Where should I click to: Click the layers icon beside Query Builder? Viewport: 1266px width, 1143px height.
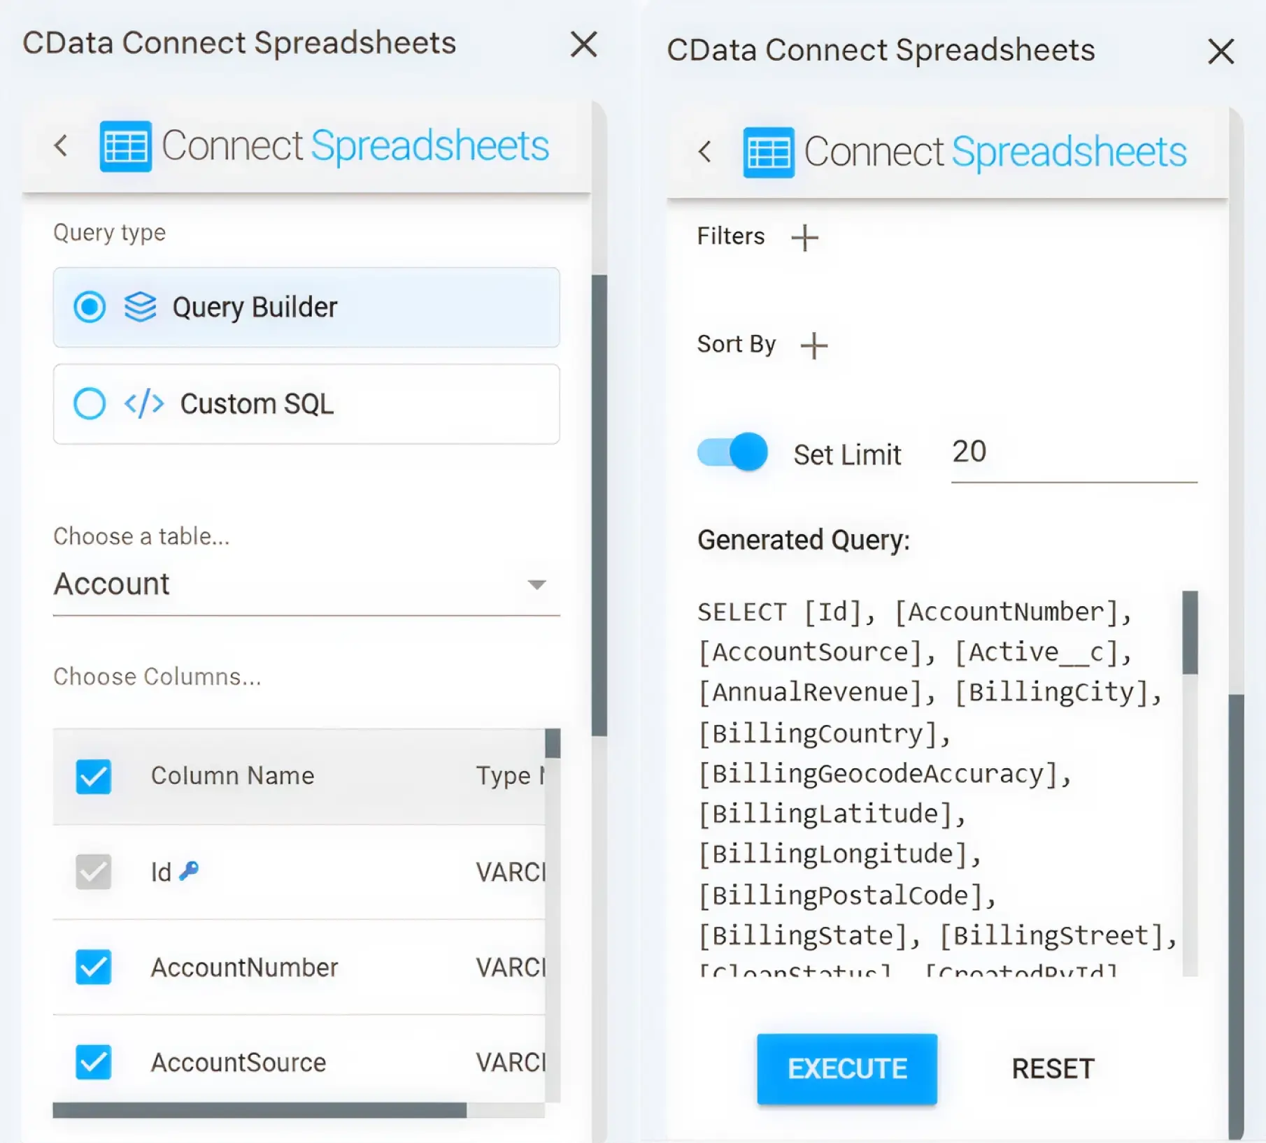click(x=139, y=307)
